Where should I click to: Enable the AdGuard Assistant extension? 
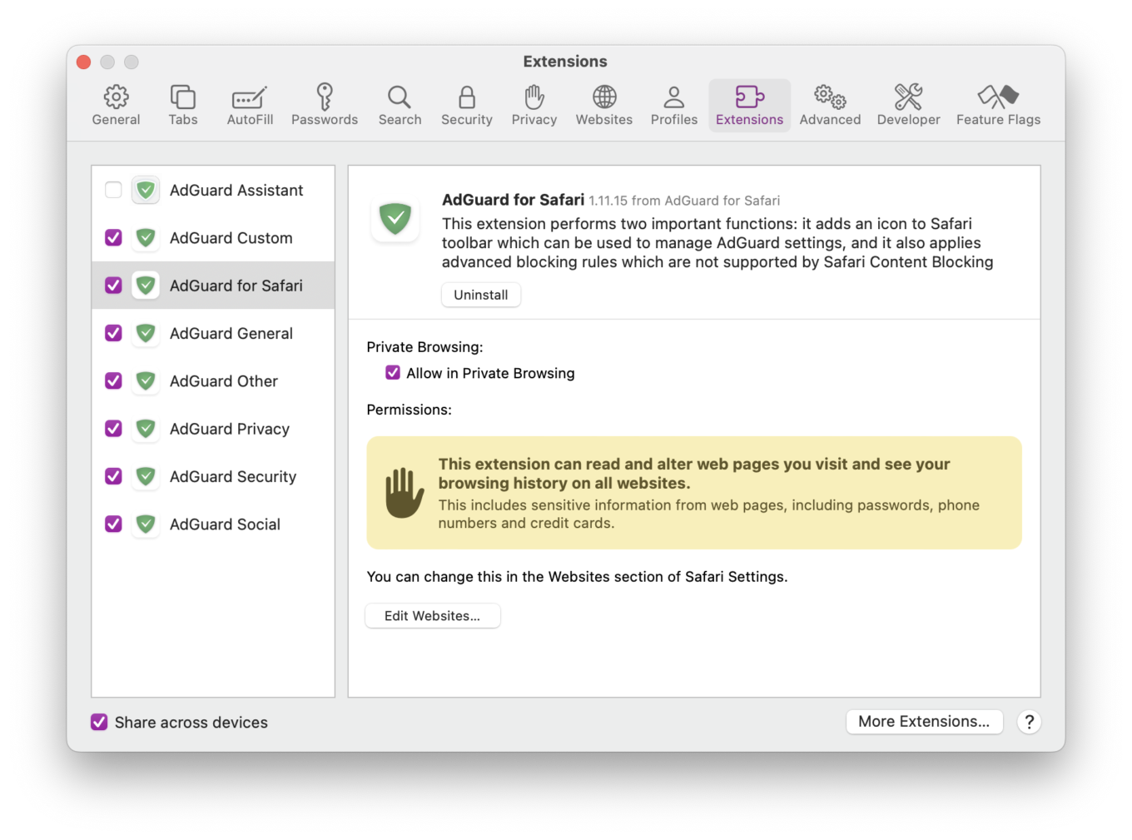[x=113, y=190]
